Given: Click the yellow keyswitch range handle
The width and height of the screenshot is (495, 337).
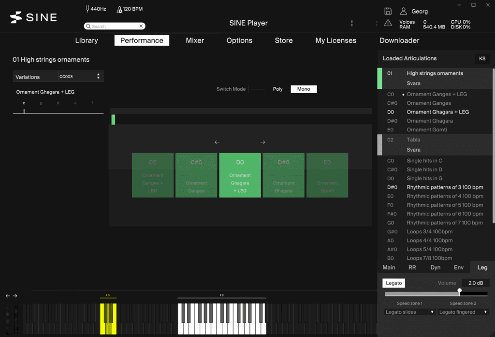Looking at the screenshot, I should (108, 295).
